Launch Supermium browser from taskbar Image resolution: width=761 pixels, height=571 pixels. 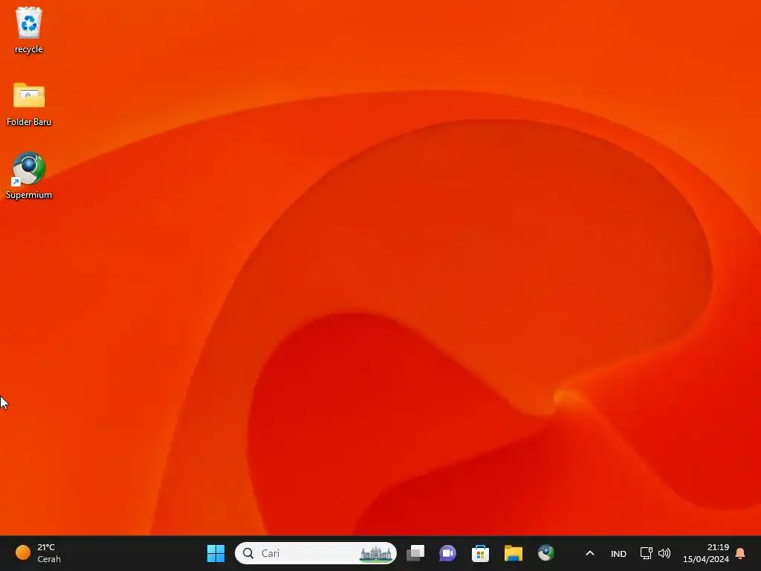click(x=546, y=553)
